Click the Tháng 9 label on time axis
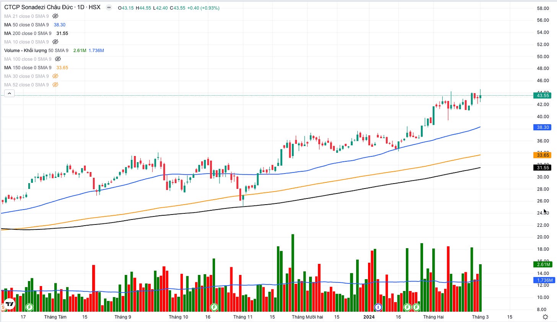Image resolution: width=557 pixels, height=322 pixels. click(123, 317)
